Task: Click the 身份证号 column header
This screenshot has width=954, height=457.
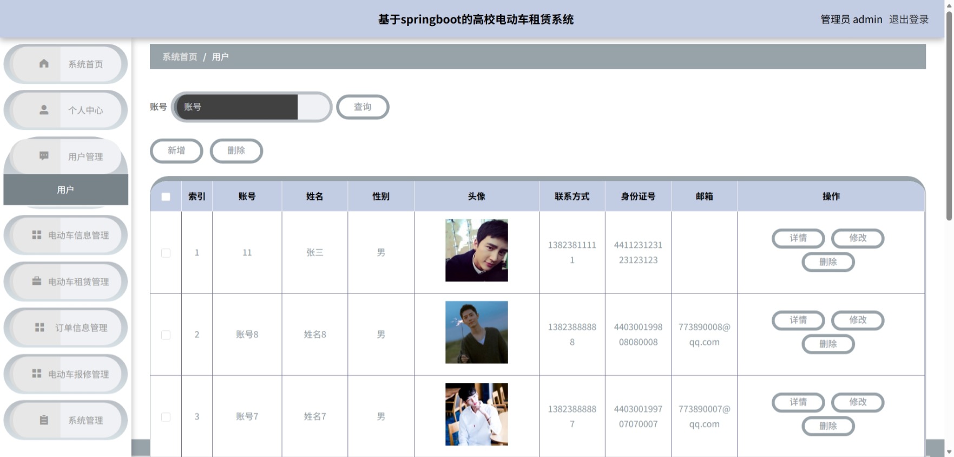Action: (x=639, y=197)
